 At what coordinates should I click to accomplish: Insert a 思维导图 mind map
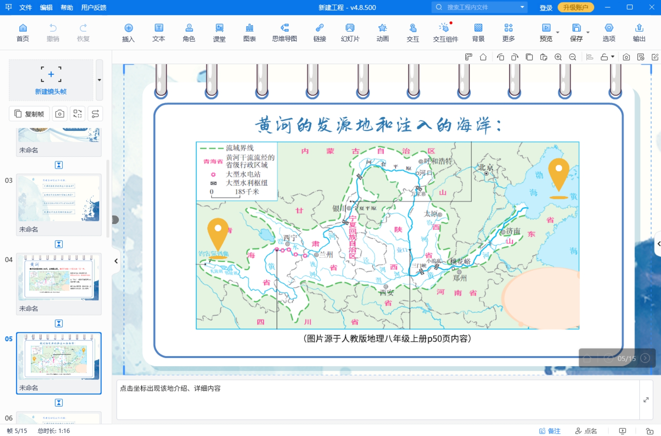coord(285,33)
